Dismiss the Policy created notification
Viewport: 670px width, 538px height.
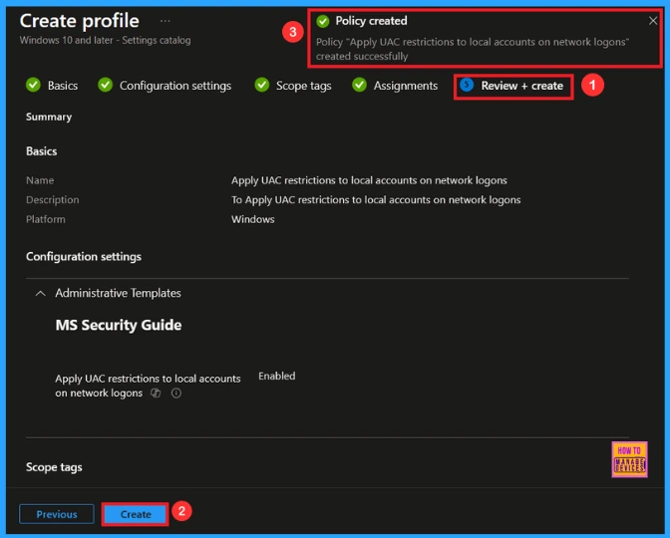point(652,21)
